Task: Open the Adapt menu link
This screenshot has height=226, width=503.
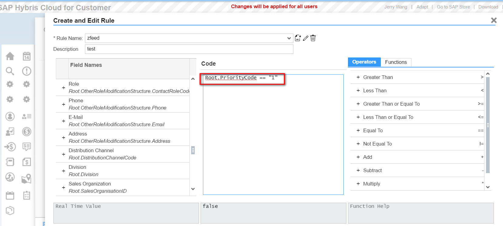Action: tap(422, 7)
